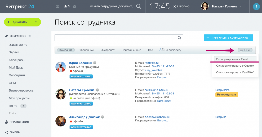Viewport: 262px width, 137px height.
Task: Click magnifier icon in employee search field
Action: [x=179, y=38]
